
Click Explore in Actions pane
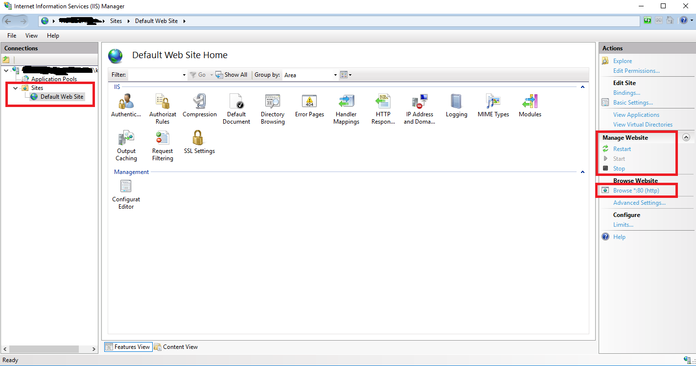[x=623, y=61]
